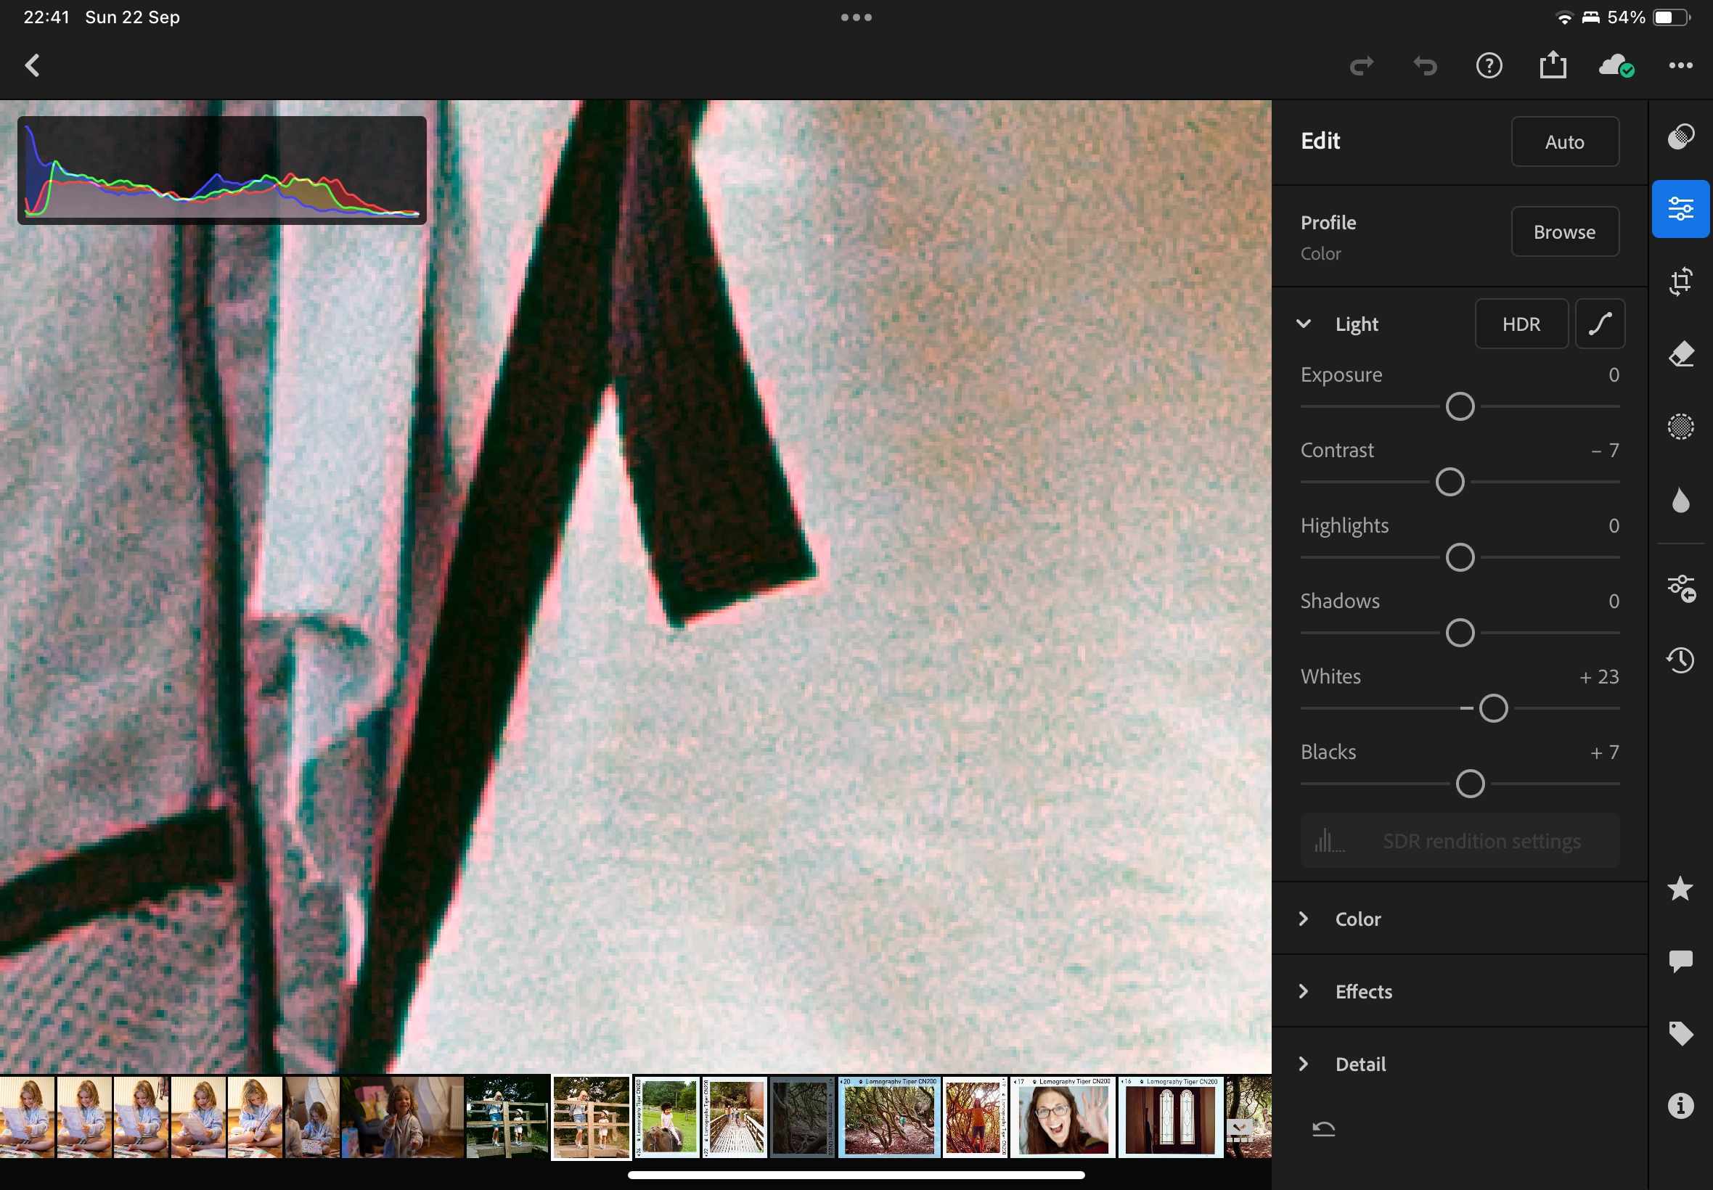The height and width of the screenshot is (1190, 1713).
Task: Open the keywords tag icon
Action: click(x=1680, y=1033)
